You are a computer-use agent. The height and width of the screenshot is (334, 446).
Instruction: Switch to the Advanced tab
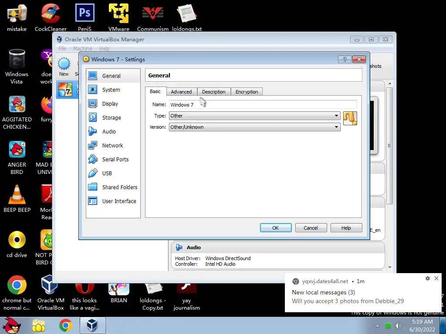(x=181, y=92)
